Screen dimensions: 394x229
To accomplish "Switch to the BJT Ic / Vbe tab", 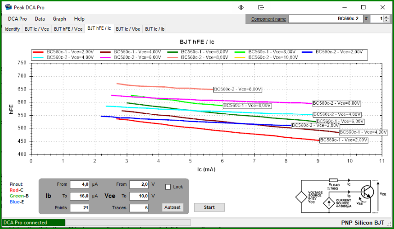I will point(128,29).
